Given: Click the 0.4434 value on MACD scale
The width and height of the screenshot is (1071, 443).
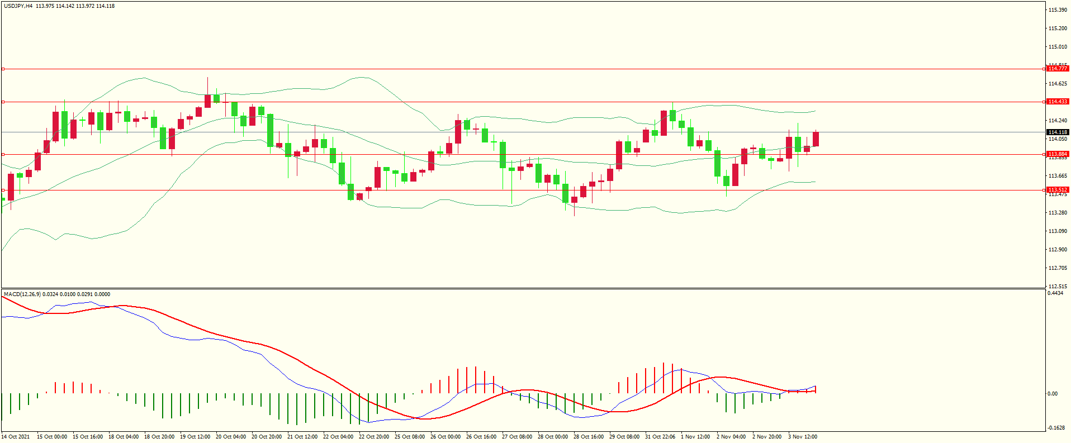Looking at the screenshot, I should [1055, 293].
